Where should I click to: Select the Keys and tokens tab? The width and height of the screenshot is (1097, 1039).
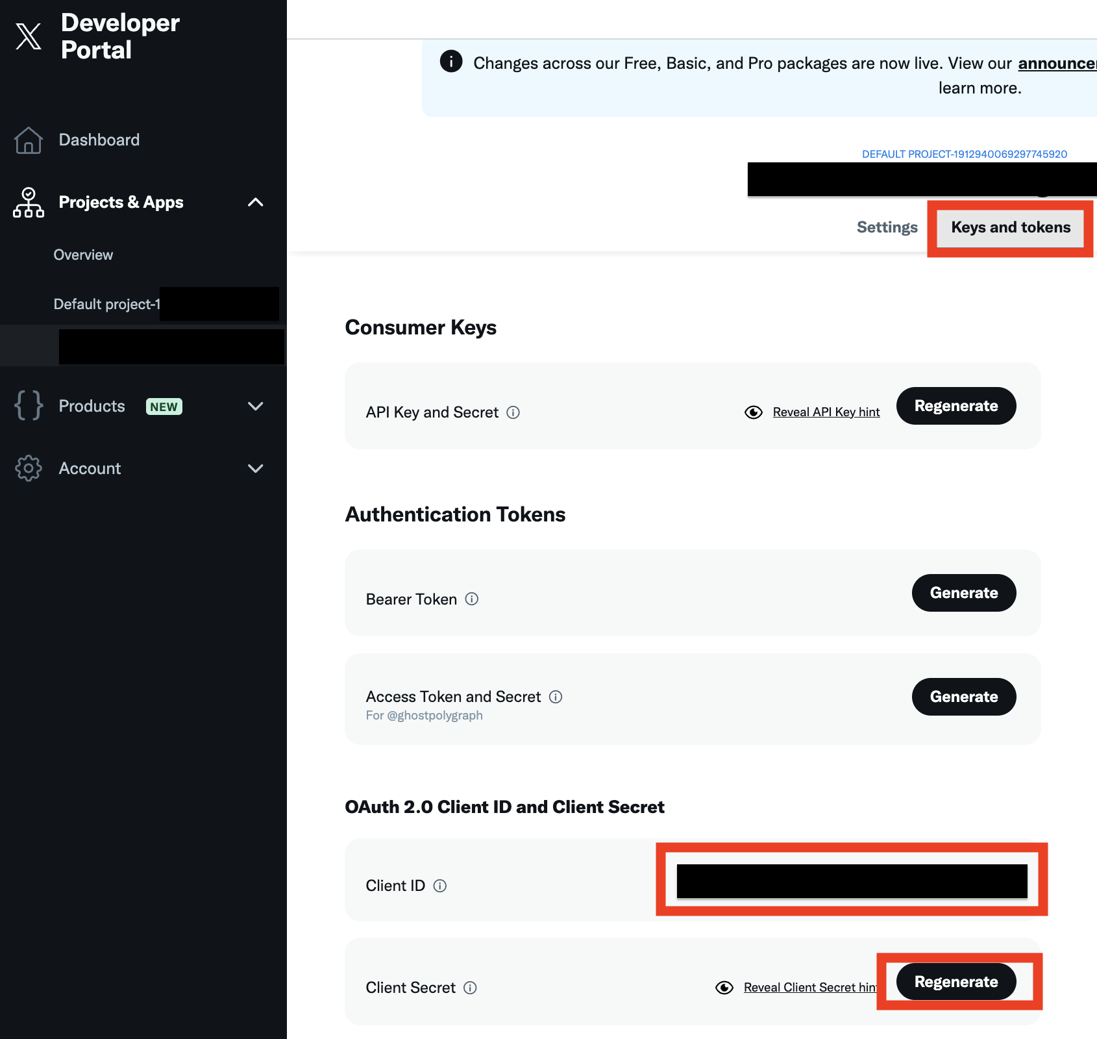tap(1011, 227)
